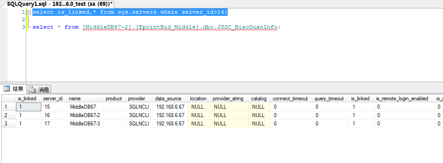
Task: Click the messages page icon on 消息 tab
Action: (x=32, y=90)
